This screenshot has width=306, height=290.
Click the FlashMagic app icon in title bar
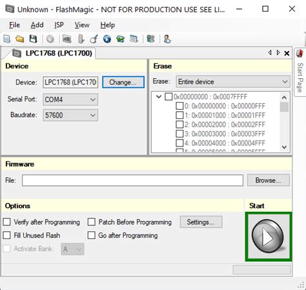click(x=10, y=9)
